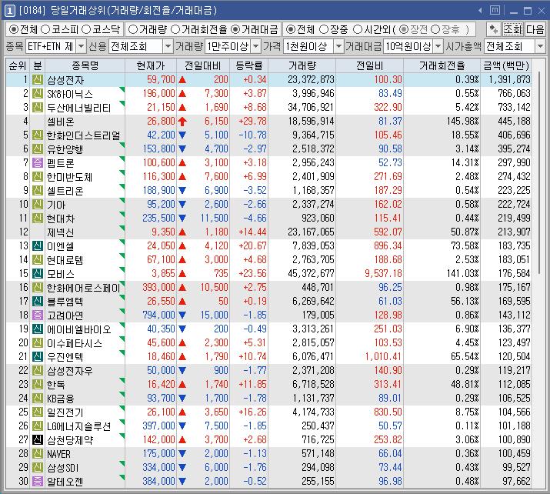Open the 종목 ETF+ETN 제외 dropdown
Screen dimensions: 550x494
tap(81, 46)
